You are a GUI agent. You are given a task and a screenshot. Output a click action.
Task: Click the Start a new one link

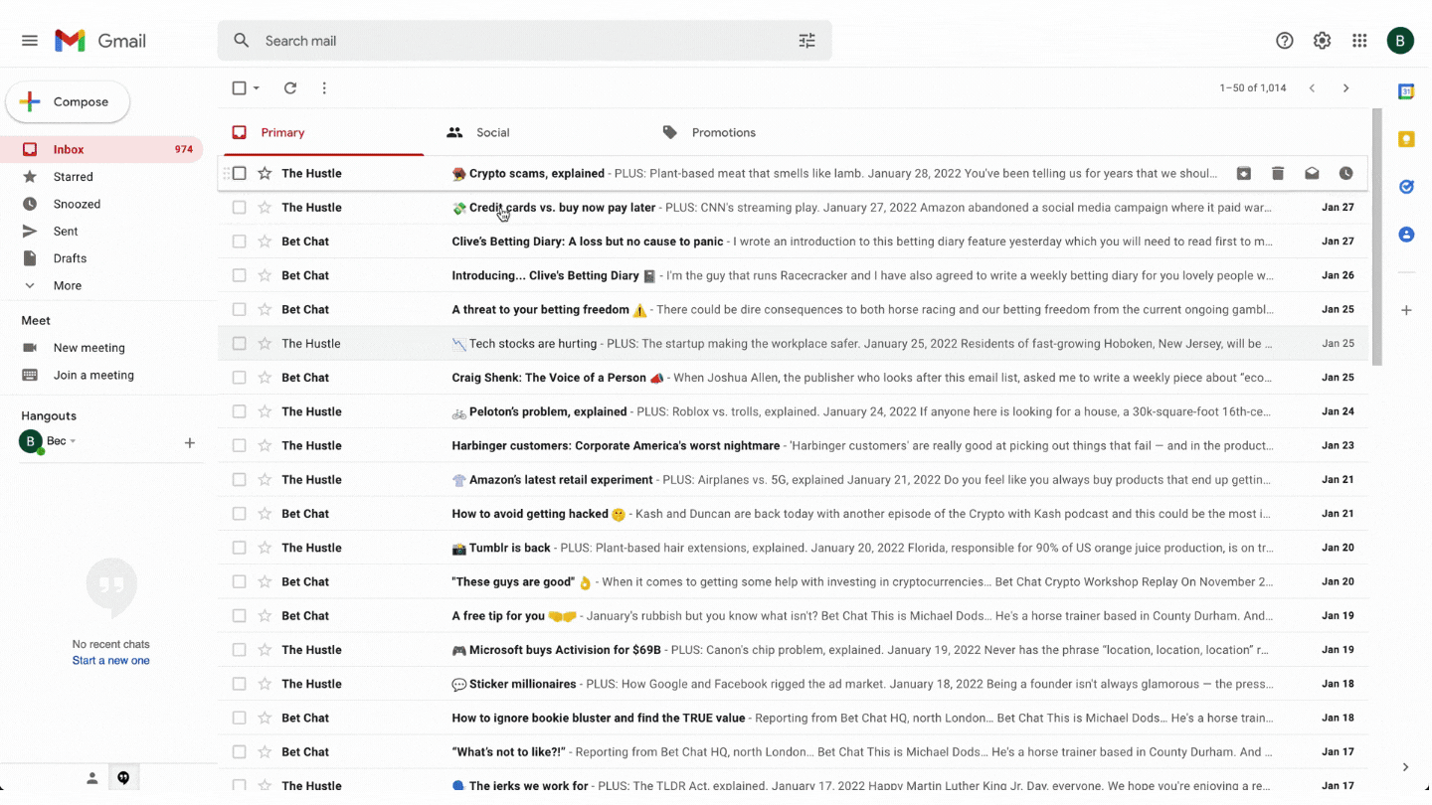point(111,661)
